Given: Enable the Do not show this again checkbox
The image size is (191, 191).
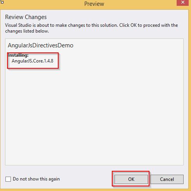Looking at the screenshot, I should coord(8,179).
